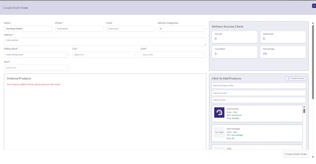Click the dialog scroll up arrow

[x=313, y=23]
